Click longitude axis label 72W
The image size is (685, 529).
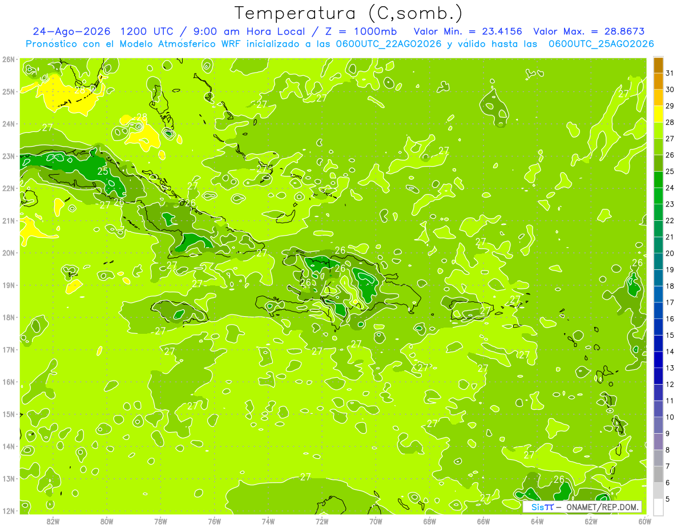coord(322,521)
